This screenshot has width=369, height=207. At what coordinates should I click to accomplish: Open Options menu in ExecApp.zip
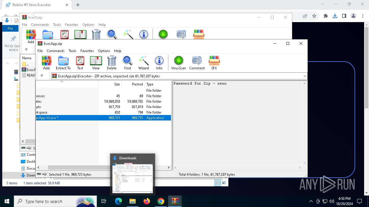[104, 51]
